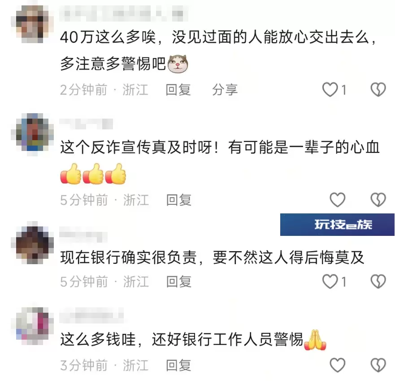The width and height of the screenshot is (395, 381).
Task: Open the first commenter's blurred avatar
Action: (x=32, y=24)
